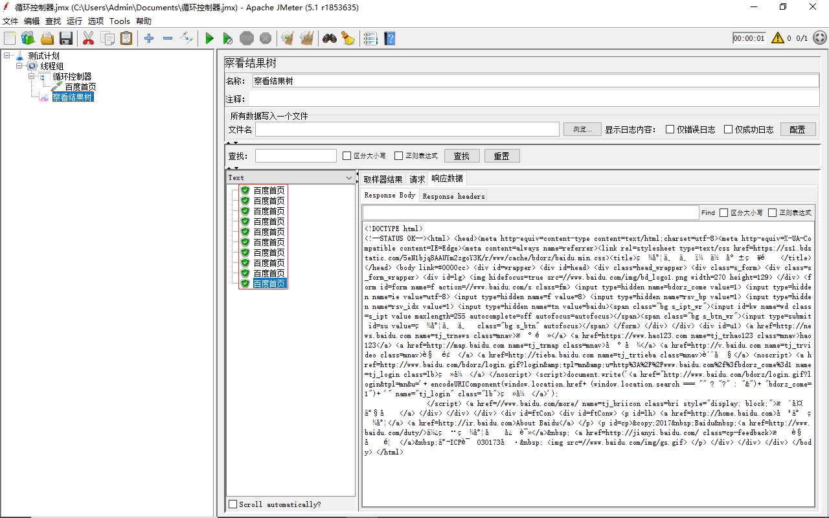829x518 pixels.
Task: Enable 仅成功日志 checkbox
Action: [x=728, y=129]
